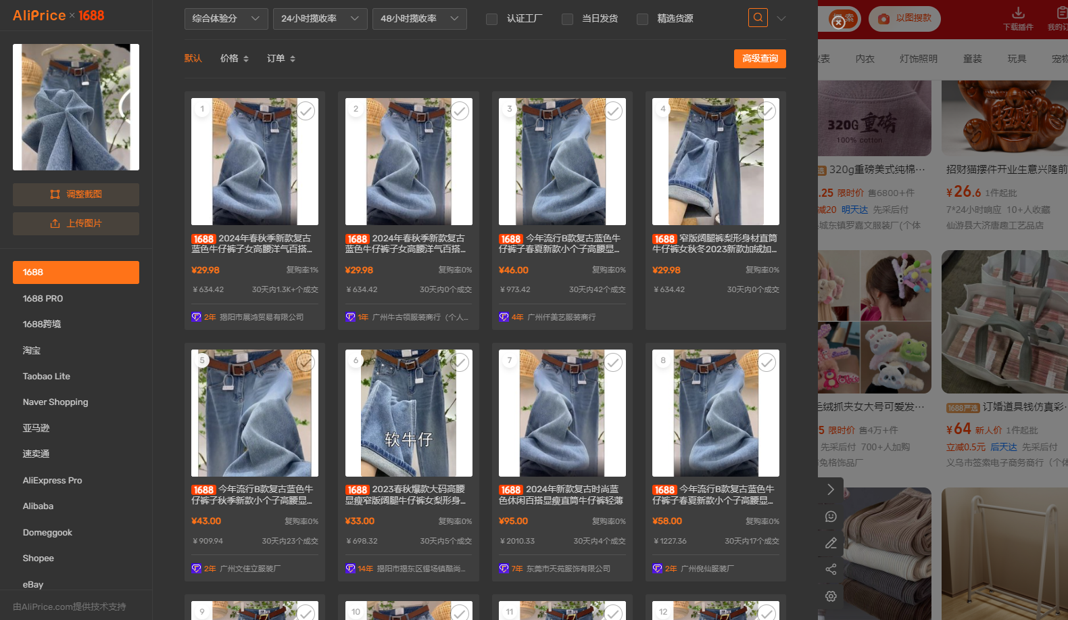Open the 综合体验分 dropdown

tap(226, 19)
